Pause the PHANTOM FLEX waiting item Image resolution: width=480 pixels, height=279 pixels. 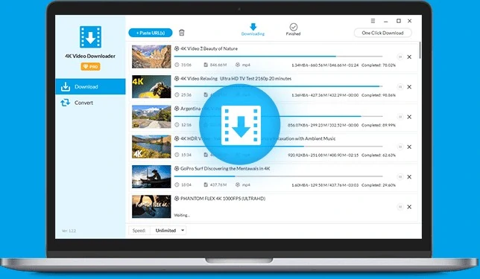click(400, 207)
